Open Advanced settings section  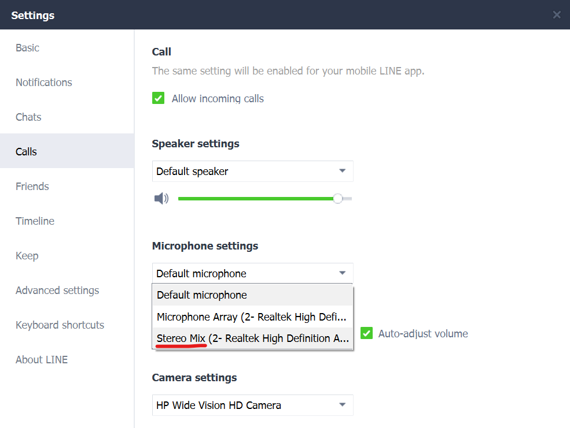coord(57,291)
